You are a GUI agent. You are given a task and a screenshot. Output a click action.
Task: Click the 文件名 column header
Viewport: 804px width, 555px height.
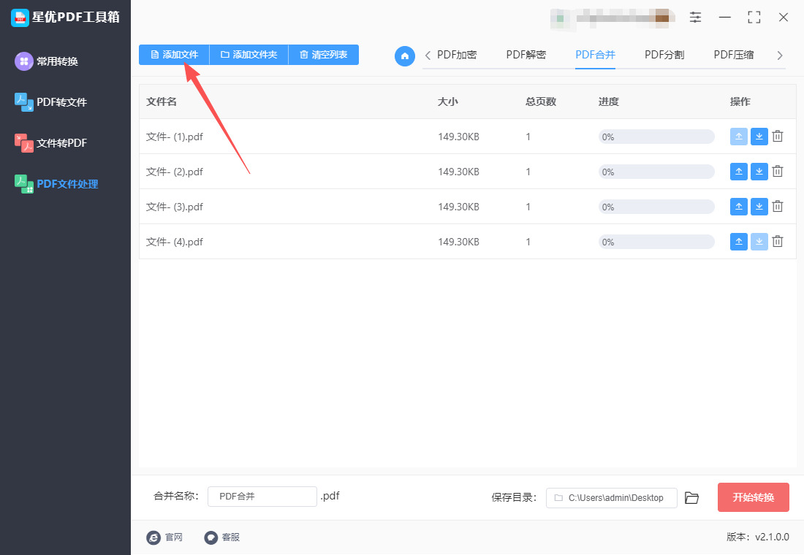[x=162, y=102]
